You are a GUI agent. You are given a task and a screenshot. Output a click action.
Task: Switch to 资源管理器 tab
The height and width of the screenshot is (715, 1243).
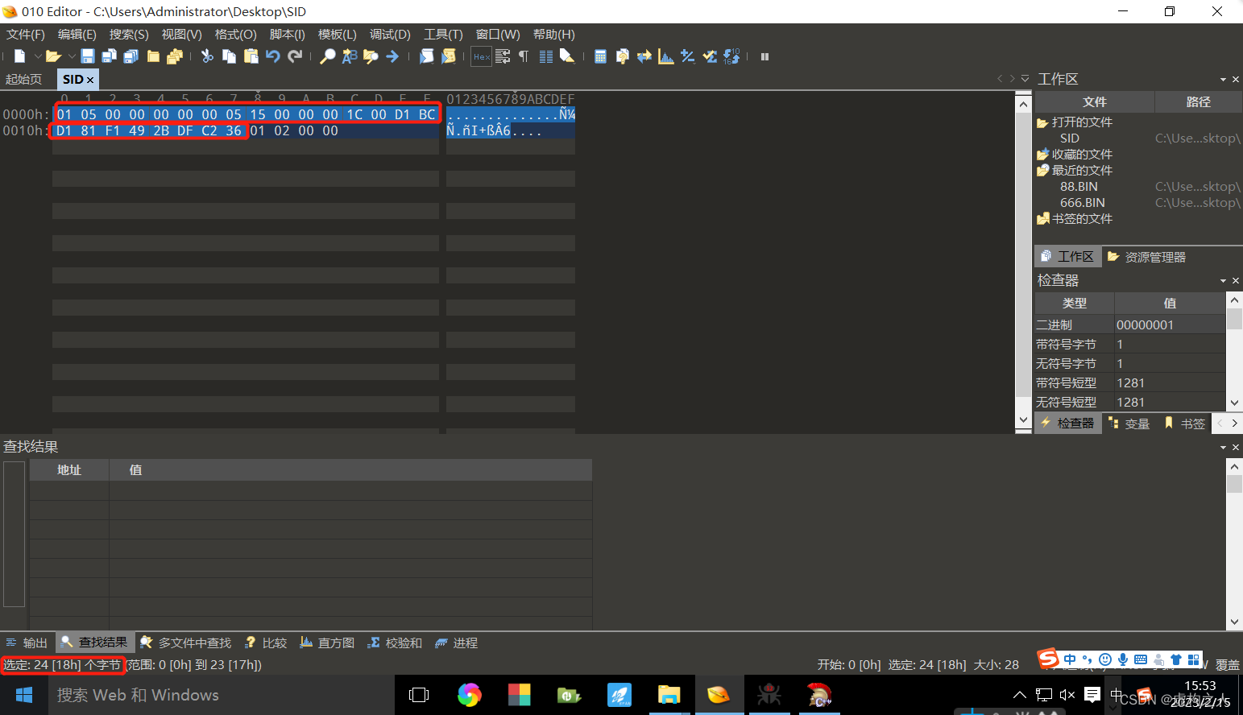coord(1147,257)
